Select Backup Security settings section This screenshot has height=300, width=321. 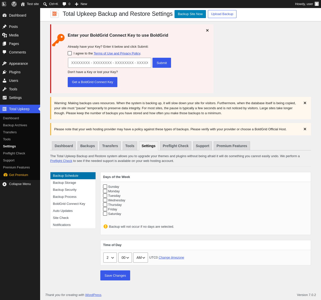click(73, 190)
